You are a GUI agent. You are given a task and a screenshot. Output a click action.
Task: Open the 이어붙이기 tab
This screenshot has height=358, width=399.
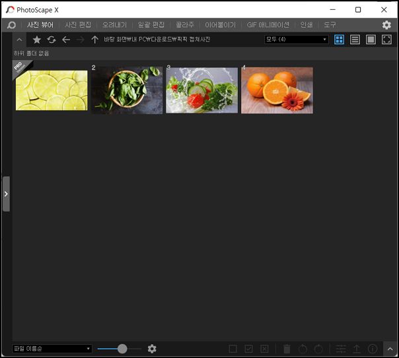click(221, 25)
